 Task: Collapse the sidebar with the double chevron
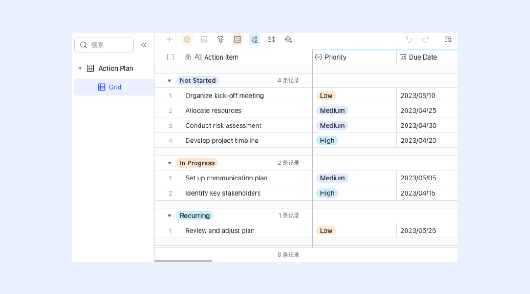[144, 45]
